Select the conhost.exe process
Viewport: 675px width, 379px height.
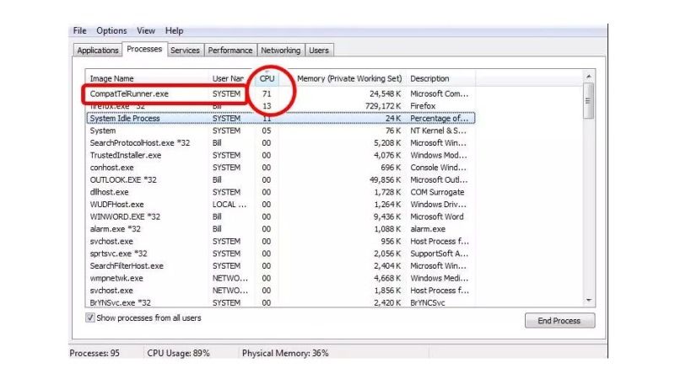point(281,168)
